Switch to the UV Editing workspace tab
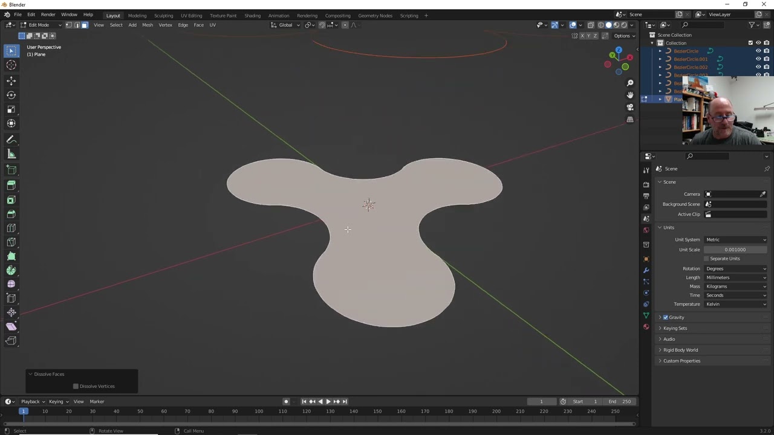The height and width of the screenshot is (435, 774). tap(191, 15)
